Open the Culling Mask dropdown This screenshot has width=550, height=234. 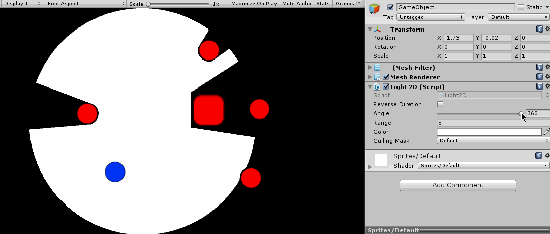493,141
